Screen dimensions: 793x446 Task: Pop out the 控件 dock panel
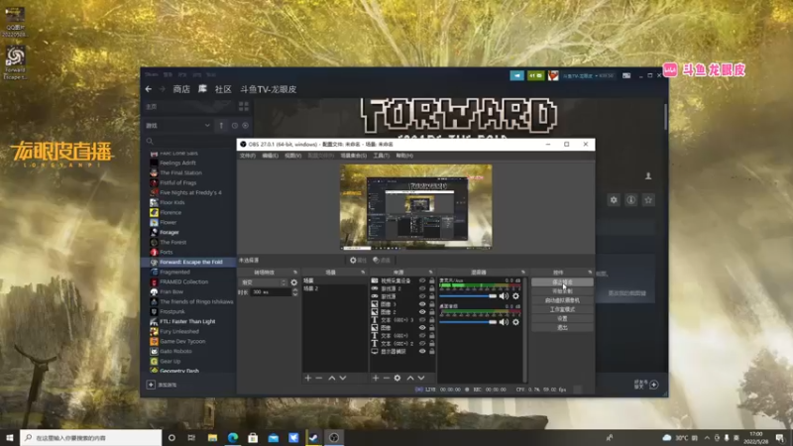590,272
